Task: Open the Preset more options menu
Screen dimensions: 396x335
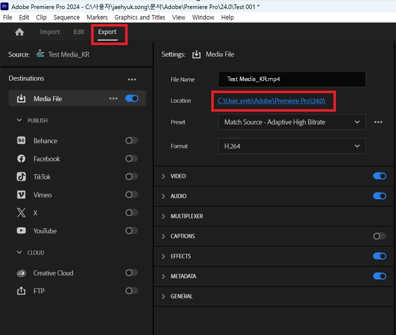Action: (x=378, y=122)
